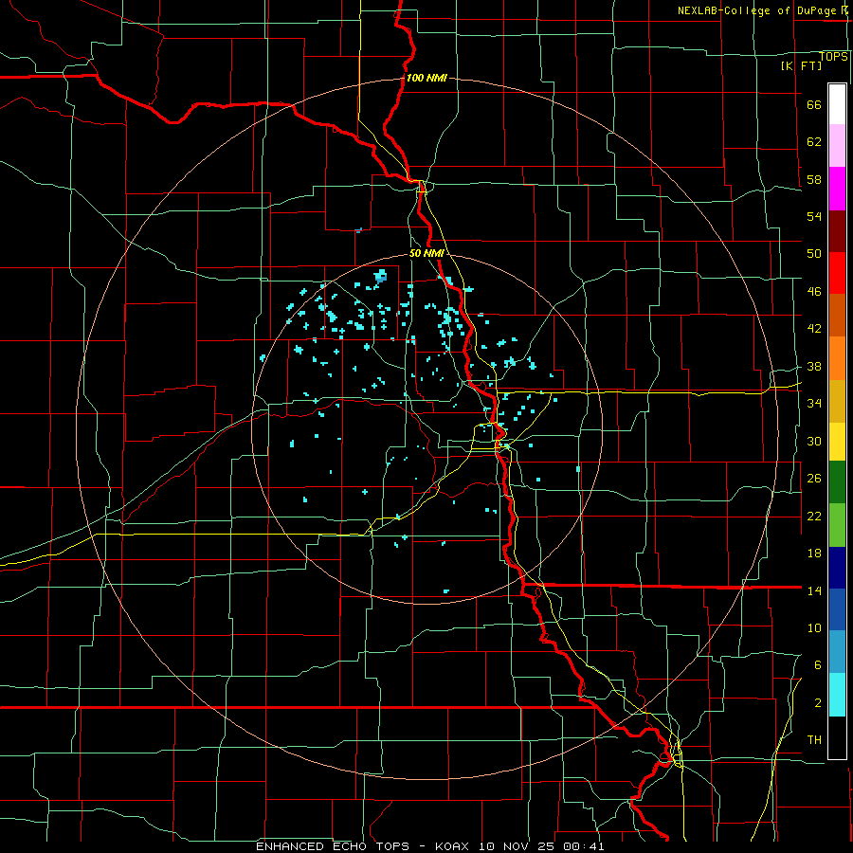Click the legend value "66"

coord(814,104)
